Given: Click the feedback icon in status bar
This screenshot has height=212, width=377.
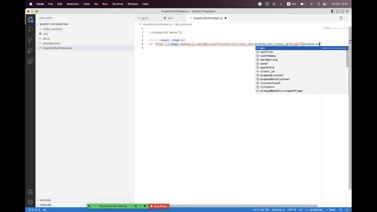Looking at the screenshot, I should 340,210.
